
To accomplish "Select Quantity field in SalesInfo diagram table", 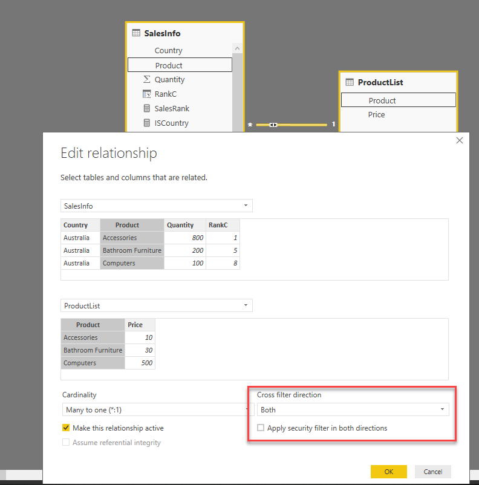I will pyautogui.click(x=169, y=79).
